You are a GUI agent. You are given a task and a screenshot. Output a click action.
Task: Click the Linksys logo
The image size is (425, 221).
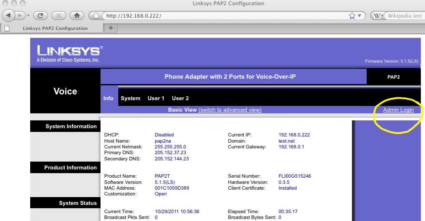coord(69,54)
